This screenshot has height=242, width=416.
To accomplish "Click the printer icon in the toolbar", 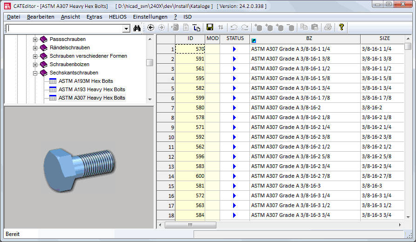I will 328,28.
